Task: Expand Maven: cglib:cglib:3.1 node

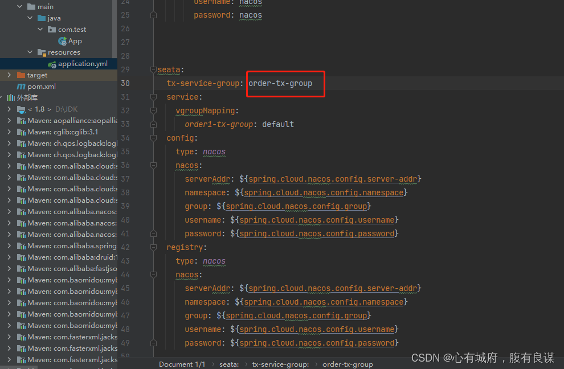Action: pyautogui.click(x=9, y=132)
